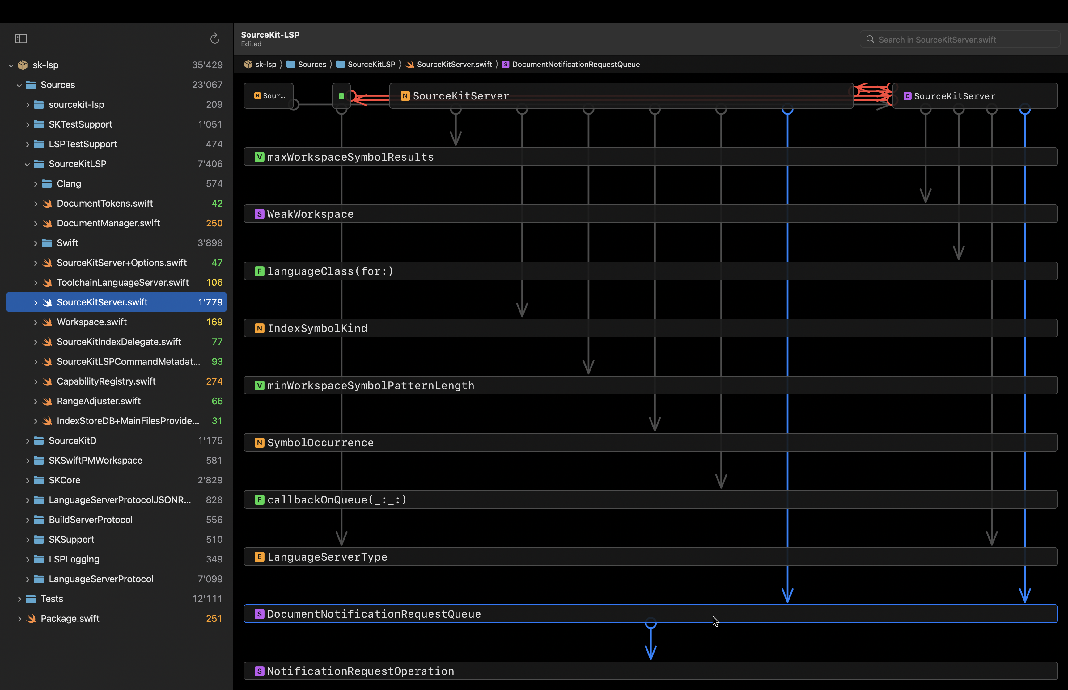Select the collapsed 'Sour…' node box
Viewport: 1068px width, 690px height.
click(269, 96)
